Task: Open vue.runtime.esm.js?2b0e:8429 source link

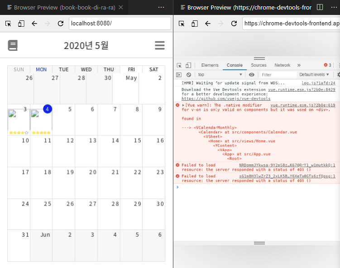Action: pyautogui.click(x=302, y=89)
